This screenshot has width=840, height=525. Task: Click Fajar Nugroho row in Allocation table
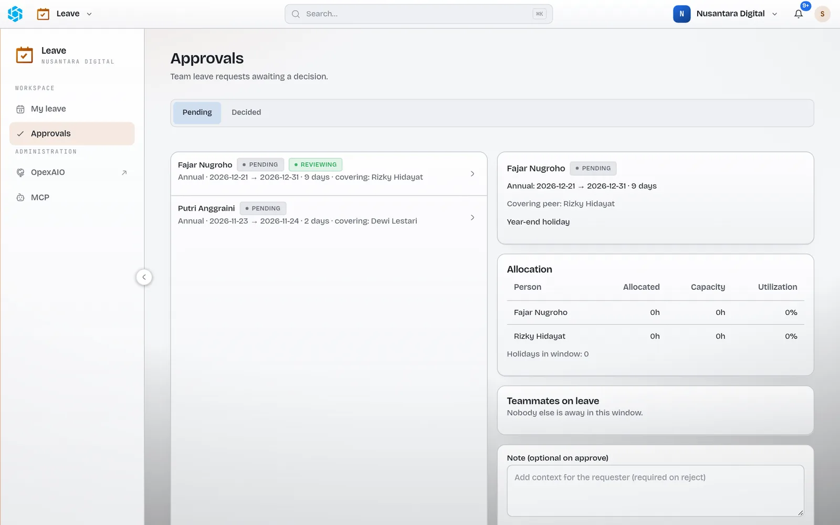pos(655,312)
